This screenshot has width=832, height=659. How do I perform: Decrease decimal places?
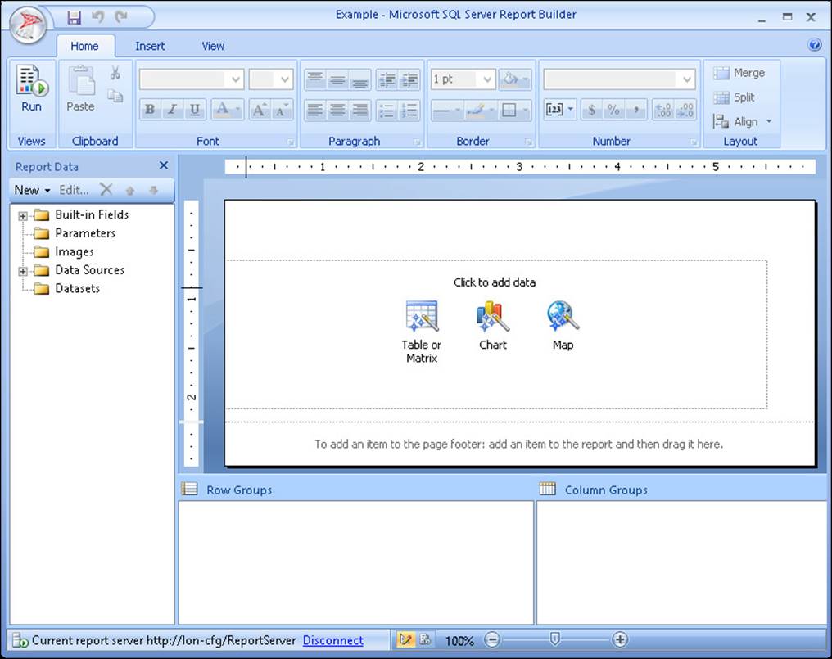[x=685, y=110]
